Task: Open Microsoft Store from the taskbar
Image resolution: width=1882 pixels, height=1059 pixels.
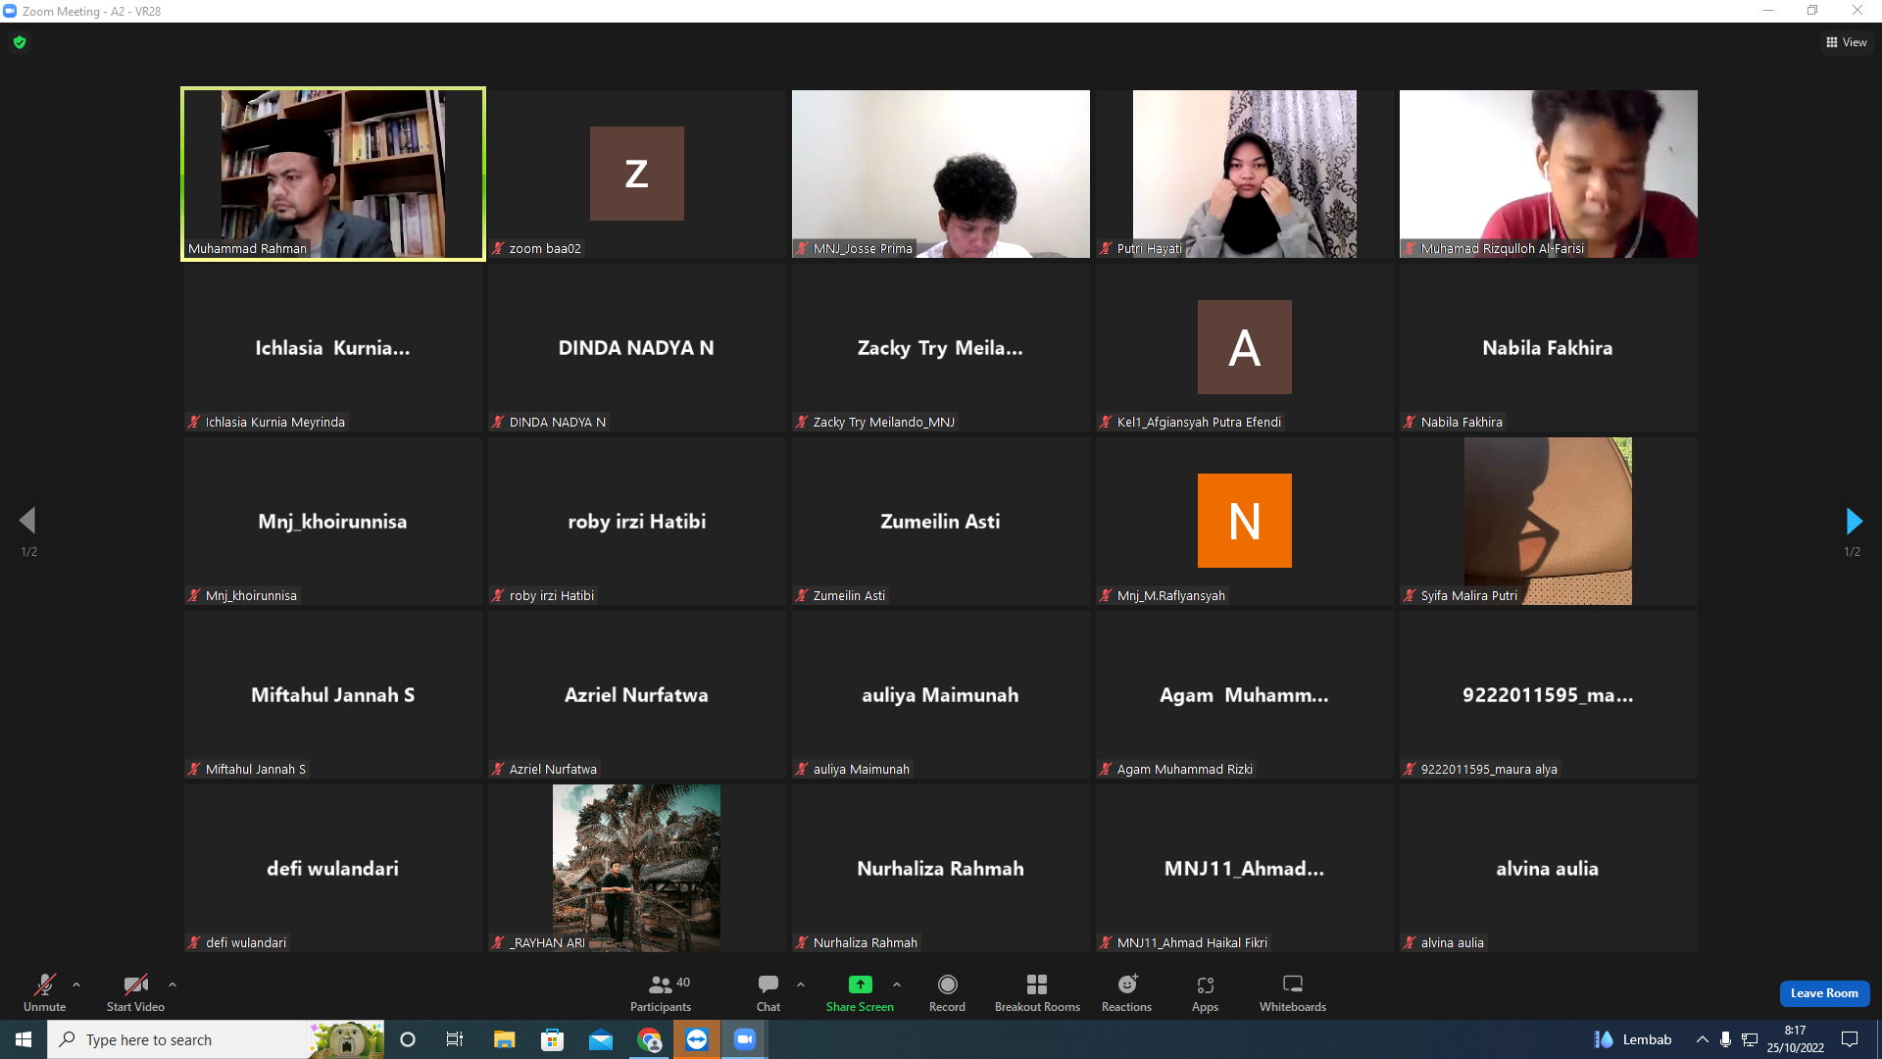Action: point(553,1039)
